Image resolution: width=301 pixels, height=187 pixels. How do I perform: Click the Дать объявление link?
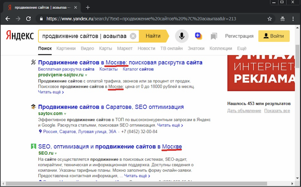click(244, 111)
